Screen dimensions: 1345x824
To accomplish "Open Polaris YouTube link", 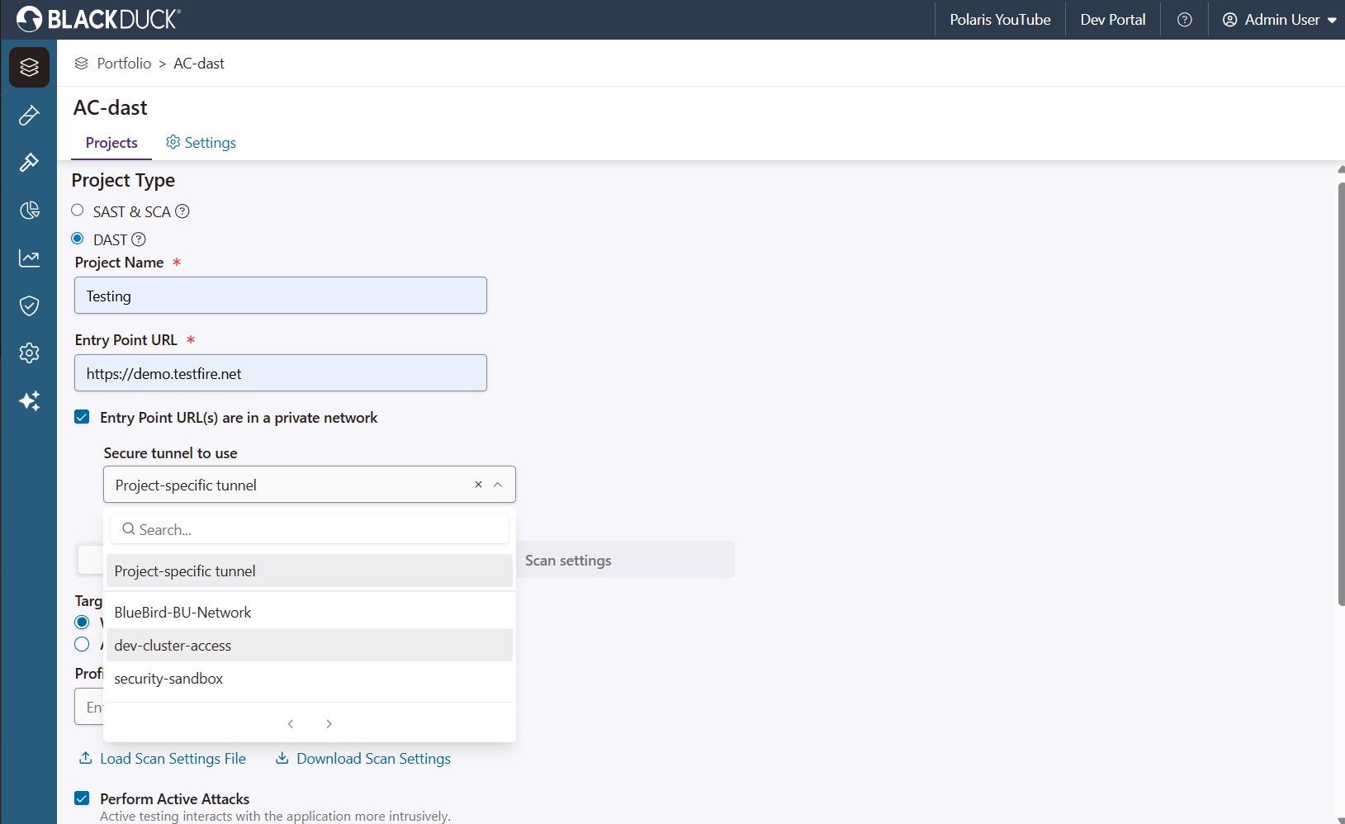I will point(1000,20).
